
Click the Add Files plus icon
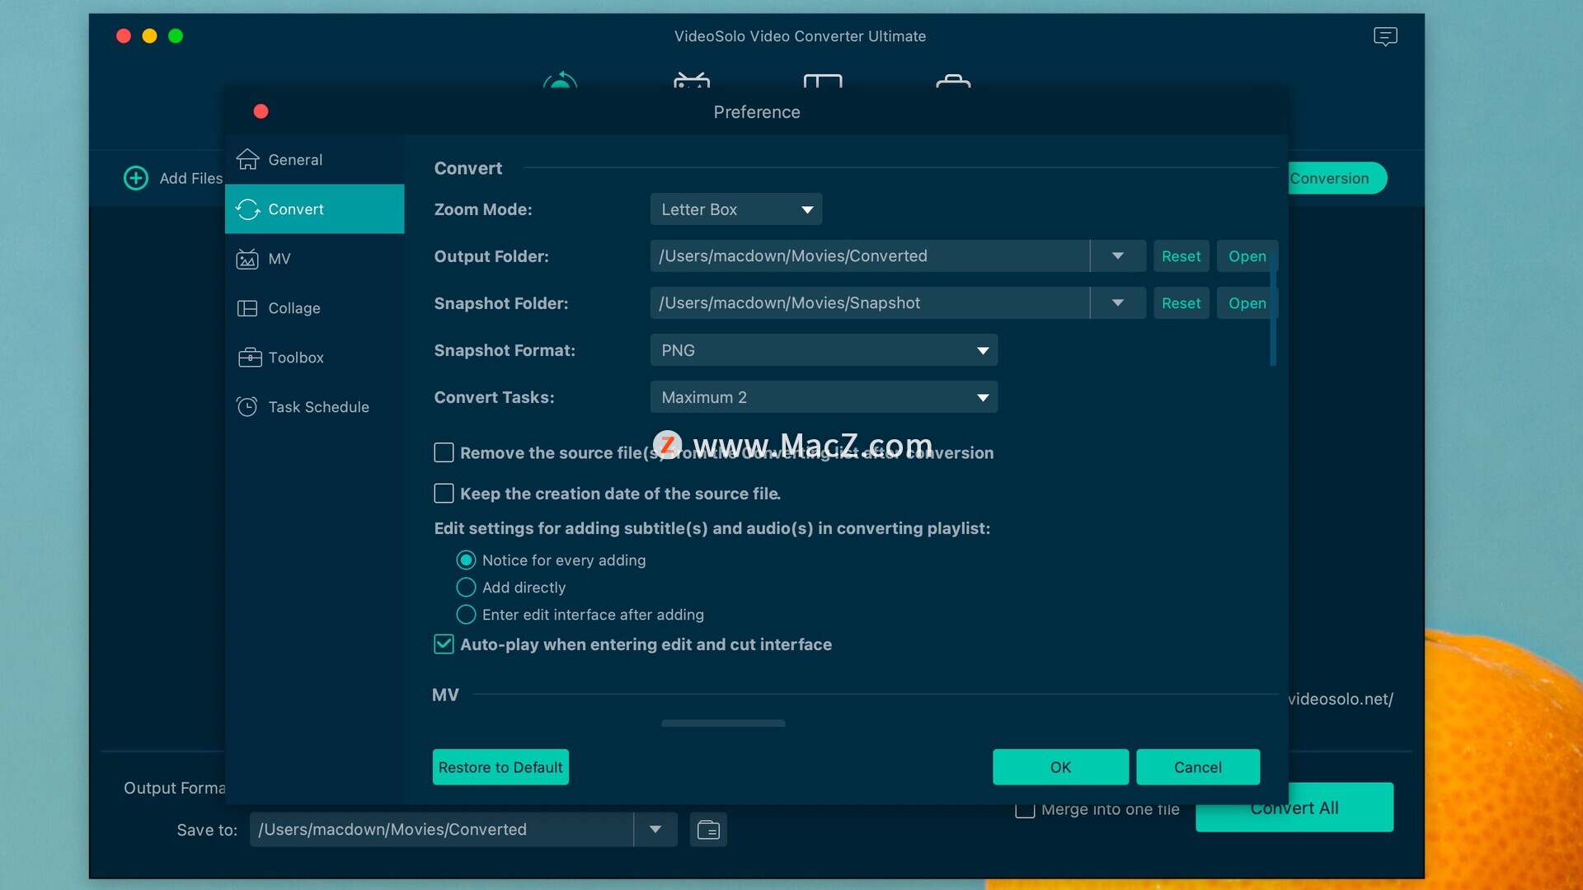pyautogui.click(x=136, y=178)
